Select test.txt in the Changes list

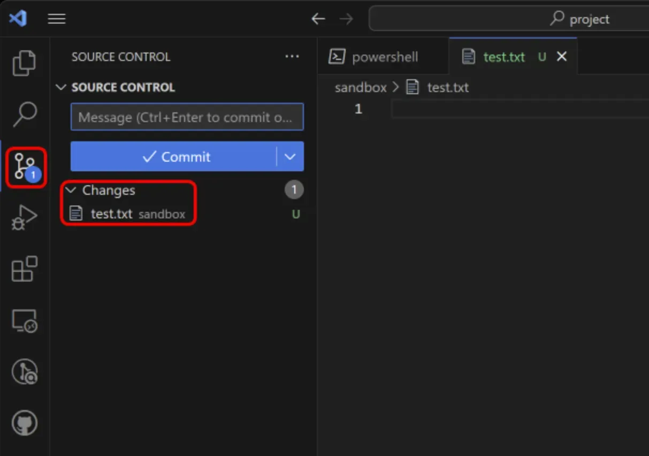click(x=111, y=214)
